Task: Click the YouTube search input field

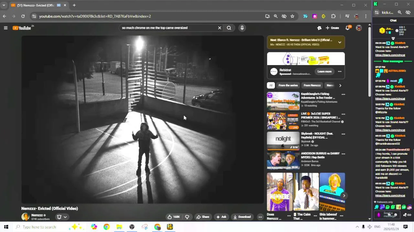Action: [x=168, y=28]
